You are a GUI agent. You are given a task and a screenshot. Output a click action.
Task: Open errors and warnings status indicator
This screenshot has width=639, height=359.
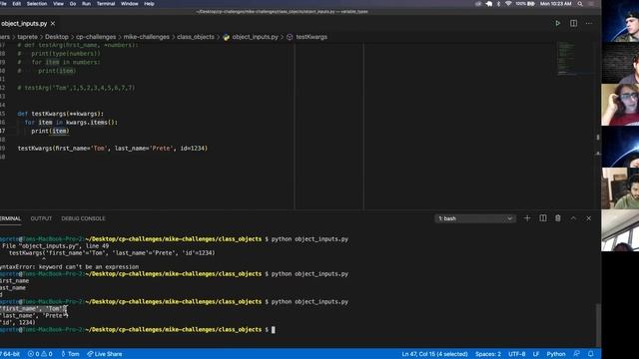[x=40, y=354]
